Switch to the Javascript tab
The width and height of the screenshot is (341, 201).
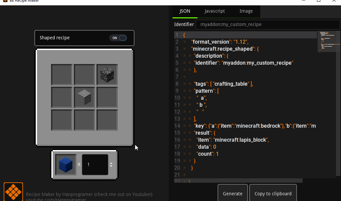[x=215, y=11]
